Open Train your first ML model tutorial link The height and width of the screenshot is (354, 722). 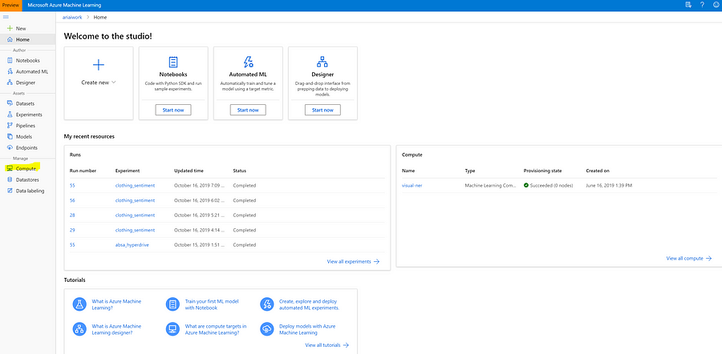pyautogui.click(x=211, y=304)
